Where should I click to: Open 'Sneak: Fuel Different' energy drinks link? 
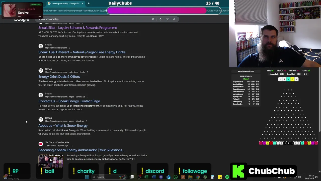82,52
